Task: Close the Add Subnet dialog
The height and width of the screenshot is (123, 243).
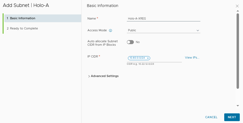Action: (x=237, y=6)
